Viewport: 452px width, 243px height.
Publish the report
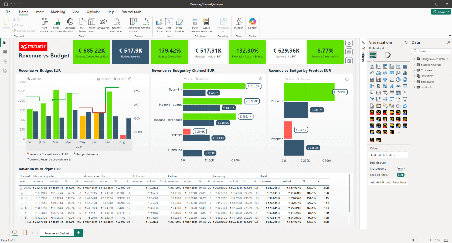point(239,24)
